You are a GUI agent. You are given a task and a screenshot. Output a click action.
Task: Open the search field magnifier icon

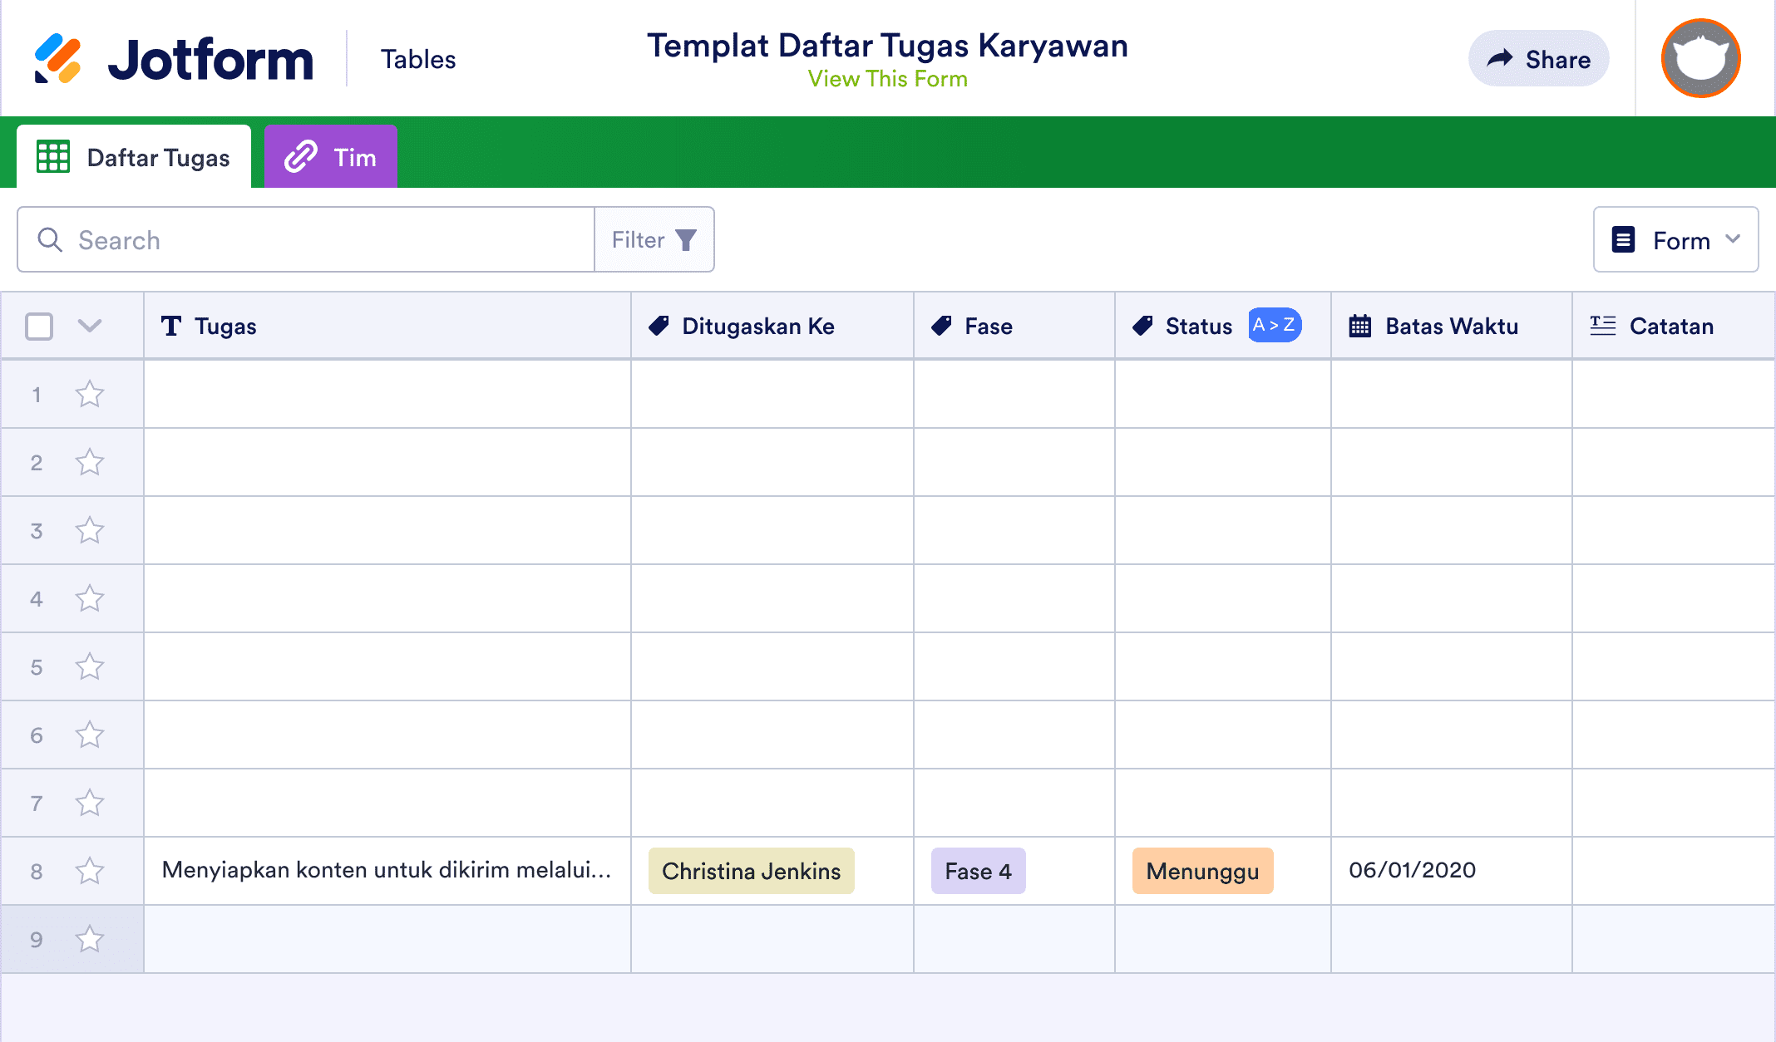pyautogui.click(x=50, y=239)
